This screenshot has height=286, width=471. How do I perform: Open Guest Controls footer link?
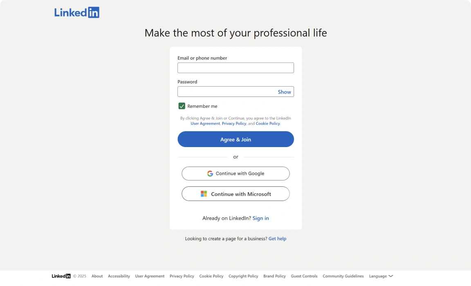click(x=304, y=276)
